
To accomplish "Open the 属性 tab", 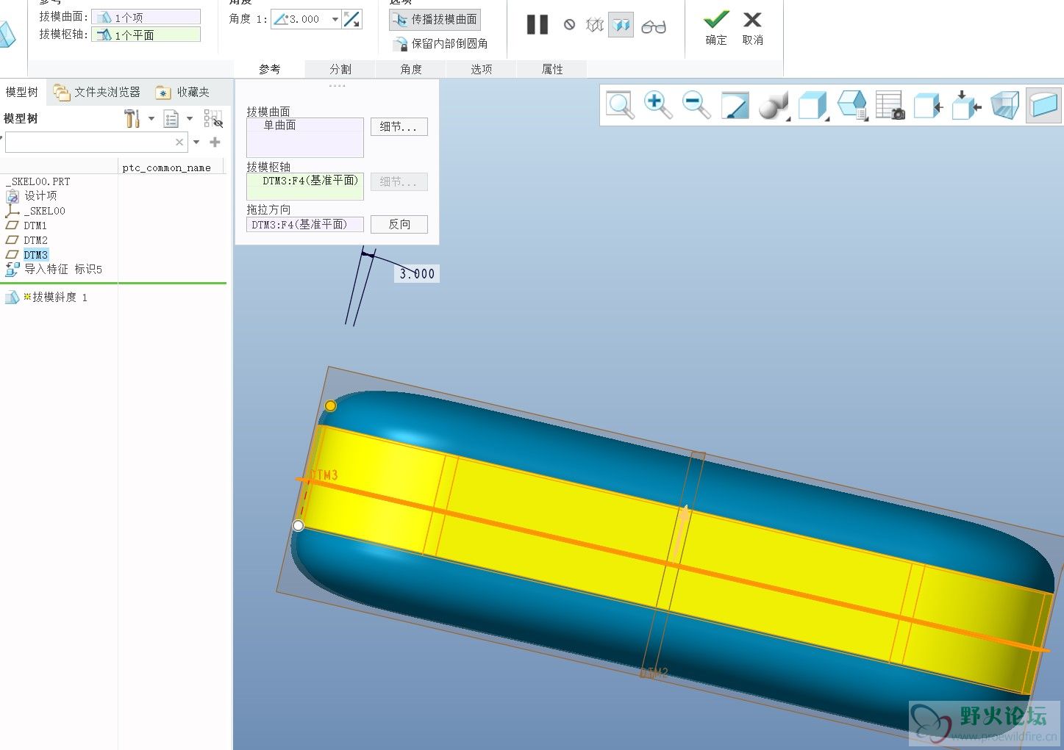I will click(x=552, y=69).
